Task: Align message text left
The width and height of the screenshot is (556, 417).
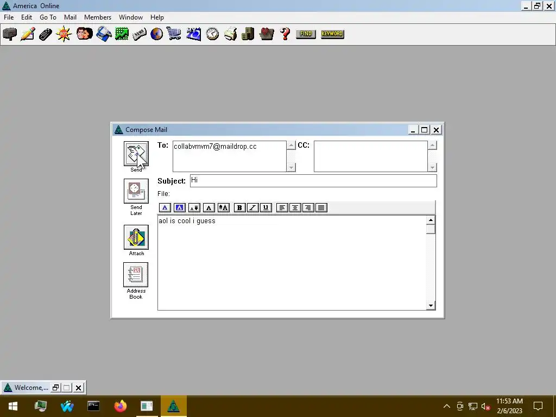Action: [x=282, y=208]
